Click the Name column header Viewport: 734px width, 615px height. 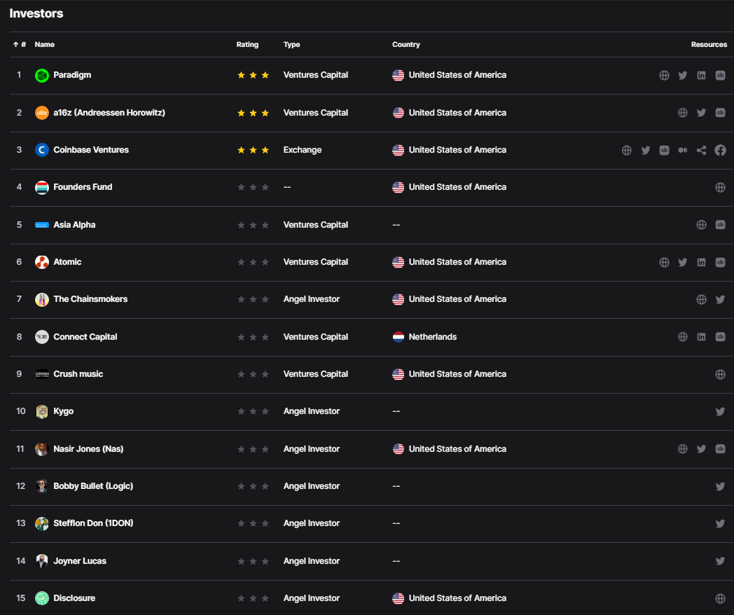44,45
